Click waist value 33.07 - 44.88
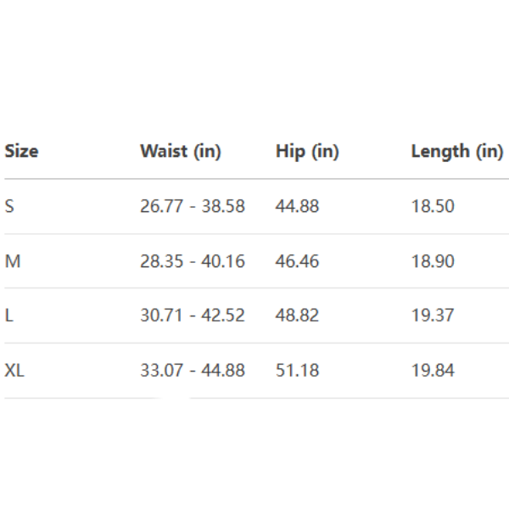Image resolution: width=509 pixels, height=509 pixels. (192, 370)
